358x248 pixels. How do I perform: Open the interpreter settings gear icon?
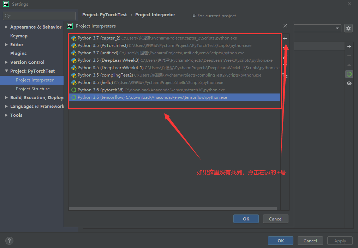(x=349, y=28)
